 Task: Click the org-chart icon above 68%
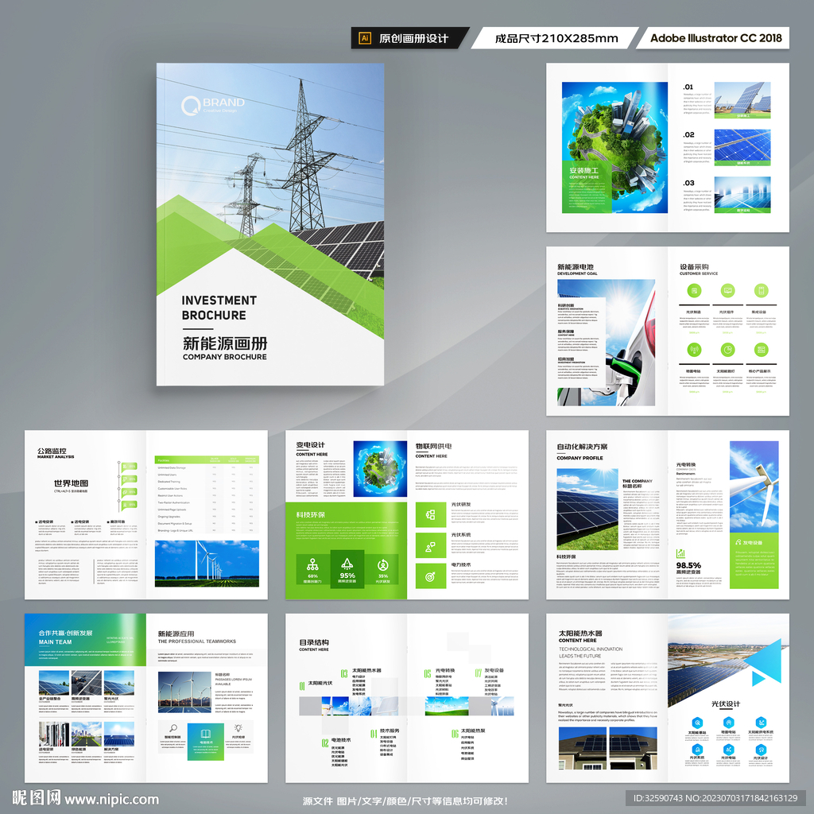312,564
